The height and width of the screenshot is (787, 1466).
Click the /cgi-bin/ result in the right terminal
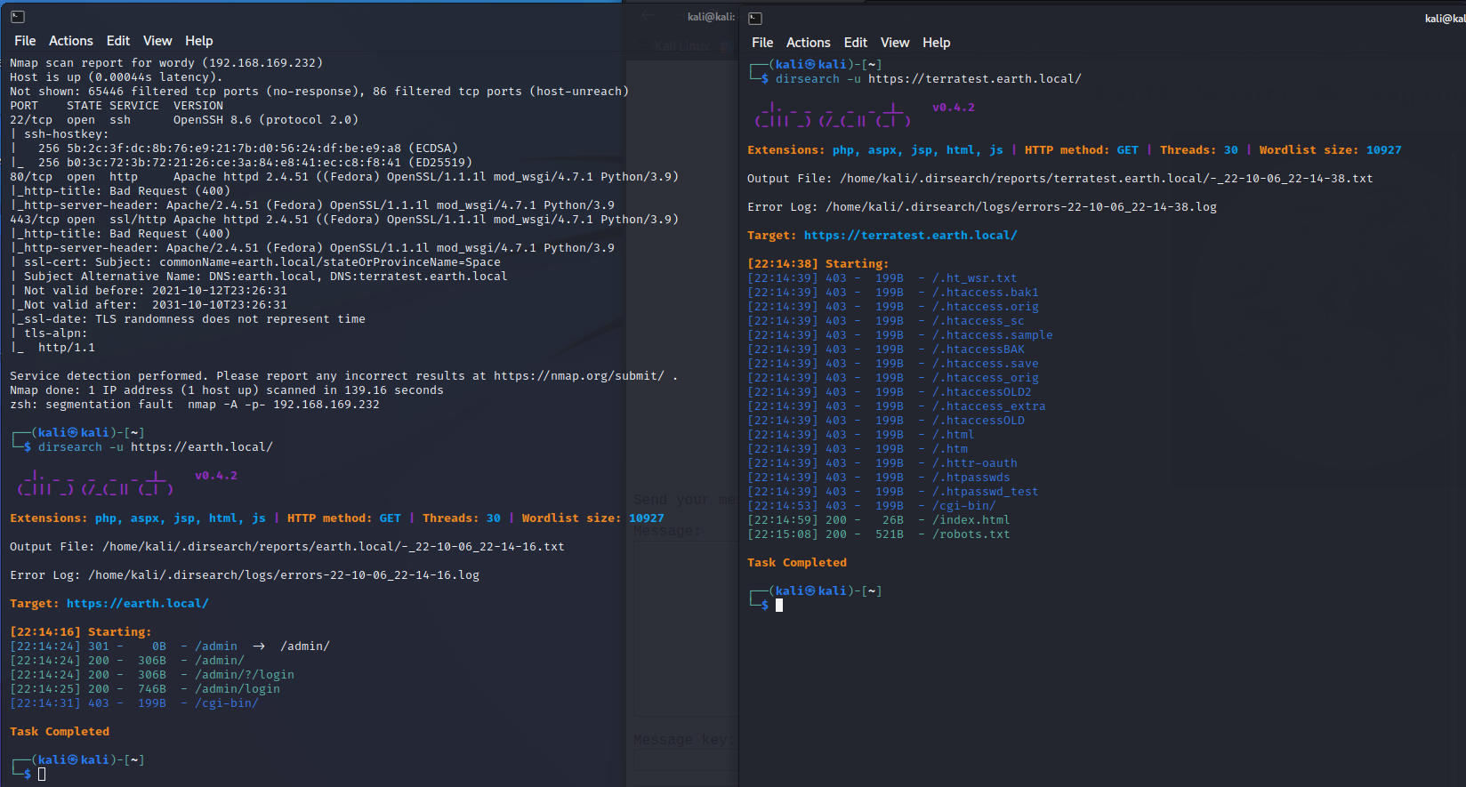click(x=964, y=506)
